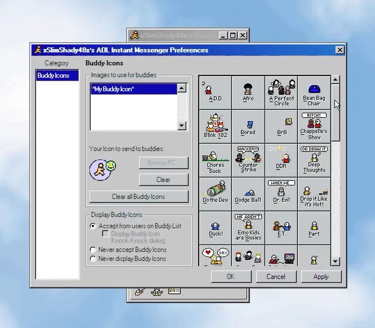Select the Dr. Evil buddy icon

click(281, 193)
